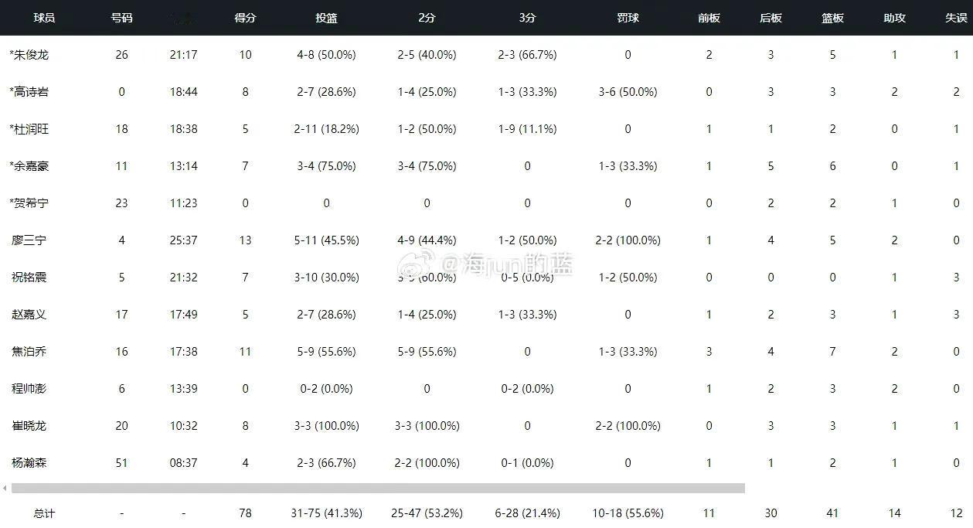Click the scrollbar's left arrow
973x528 pixels.
pos(5,488)
